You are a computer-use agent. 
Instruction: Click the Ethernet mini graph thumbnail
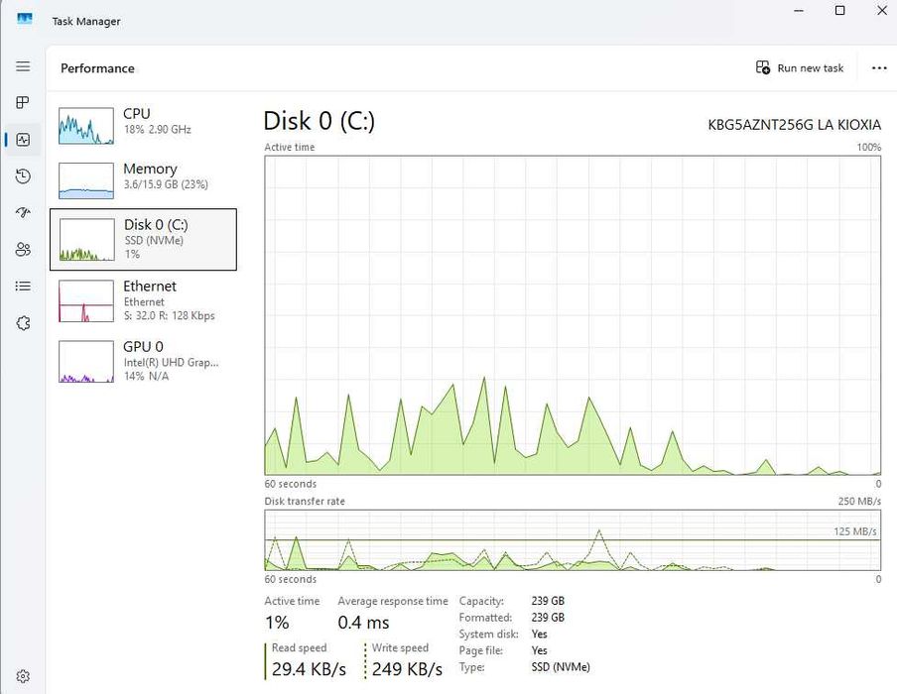tap(86, 300)
